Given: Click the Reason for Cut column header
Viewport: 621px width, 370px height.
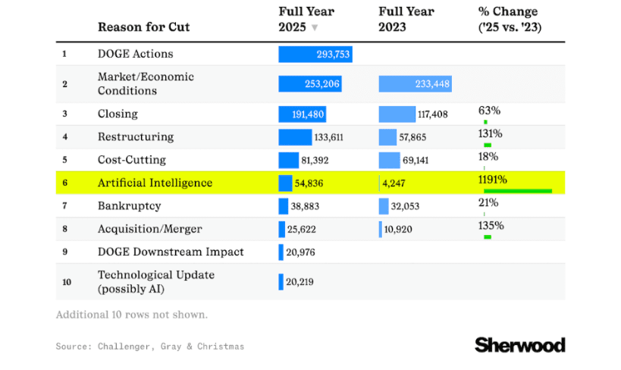Looking at the screenshot, I should [x=143, y=27].
